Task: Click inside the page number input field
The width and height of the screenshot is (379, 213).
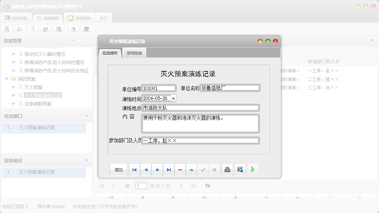Action: (x=141, y=186)
